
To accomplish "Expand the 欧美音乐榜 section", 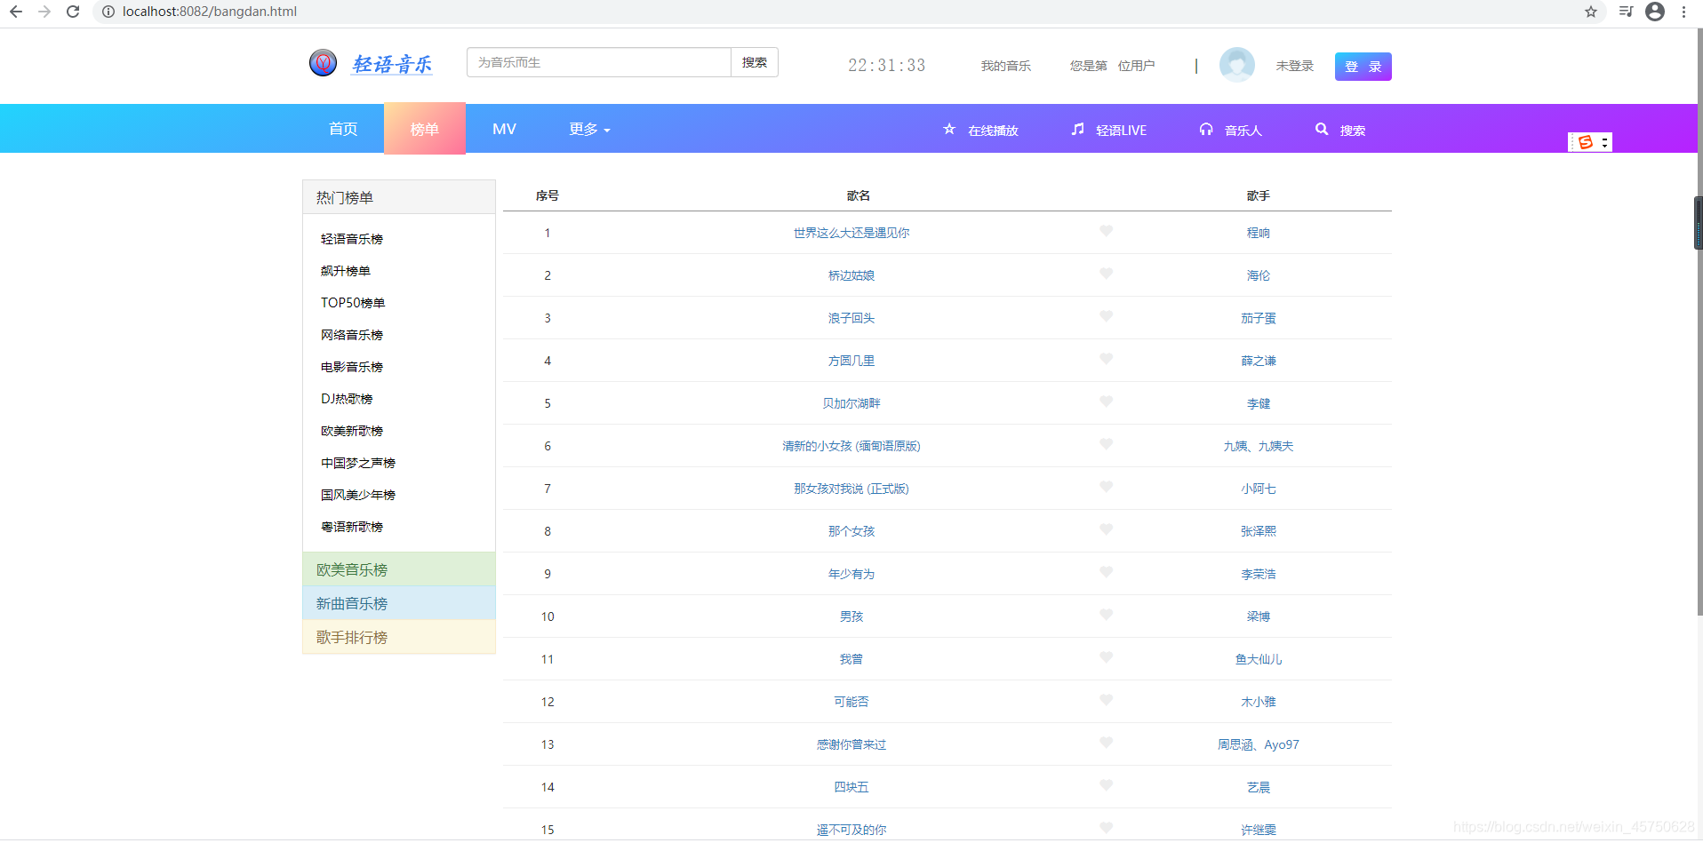I will click(399, 569).
